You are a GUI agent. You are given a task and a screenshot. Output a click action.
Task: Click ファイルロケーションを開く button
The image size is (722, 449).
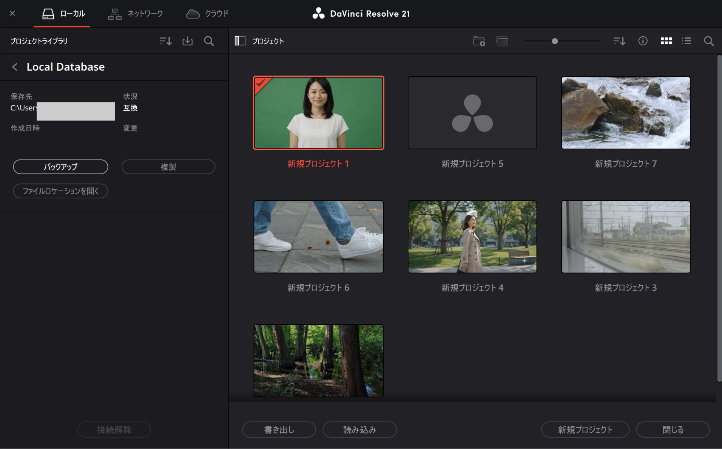(x=60, y=191)
